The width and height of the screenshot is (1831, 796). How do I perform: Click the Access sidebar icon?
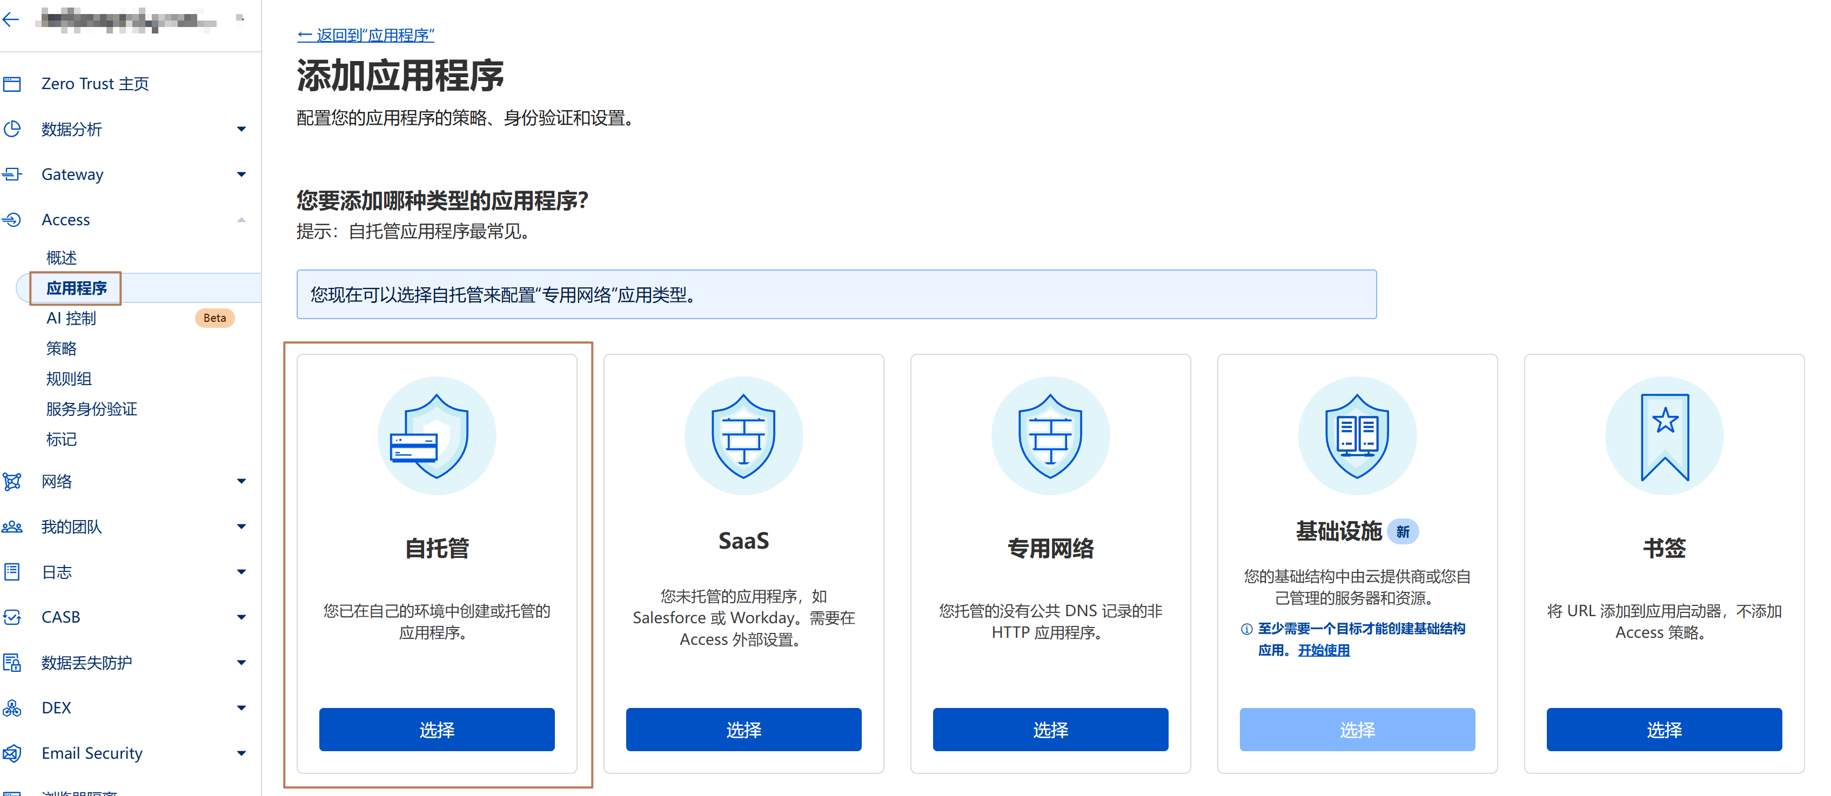pos(12,220)
